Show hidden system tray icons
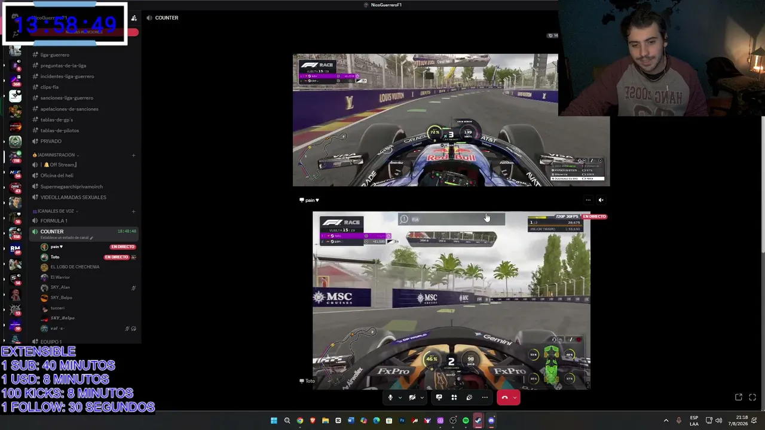Screen dimensions: 765x430 pyautogui.click(x=666, y=420)
